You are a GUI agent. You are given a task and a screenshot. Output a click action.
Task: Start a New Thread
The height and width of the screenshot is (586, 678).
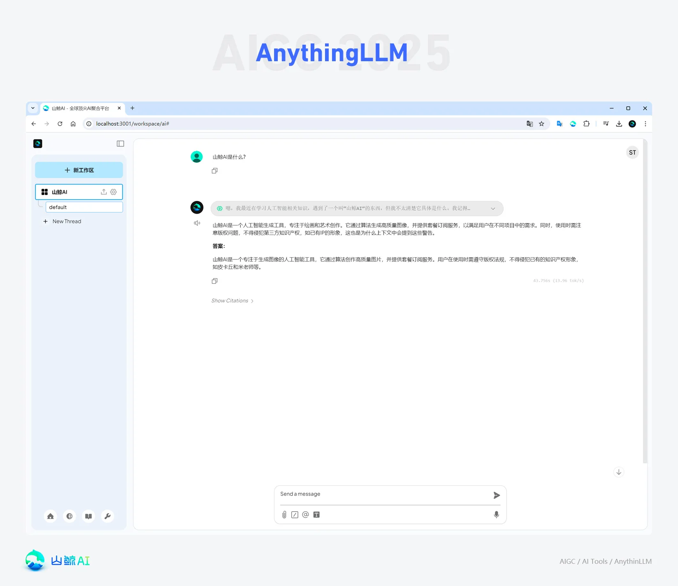62,221
